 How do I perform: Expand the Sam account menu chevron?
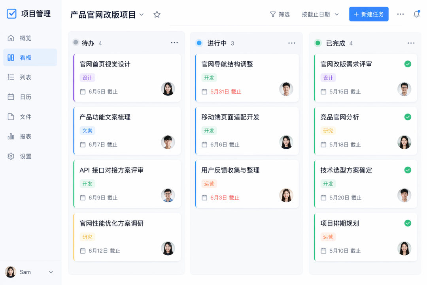pyautogui.click(x=51, y=272)
